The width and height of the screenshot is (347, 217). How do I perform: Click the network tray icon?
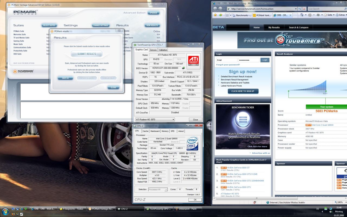coord(331,209)
